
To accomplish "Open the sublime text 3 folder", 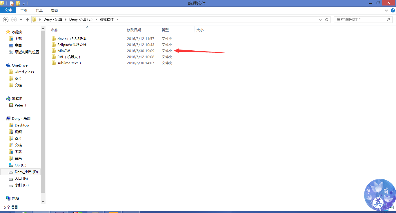I will [68, 63].
